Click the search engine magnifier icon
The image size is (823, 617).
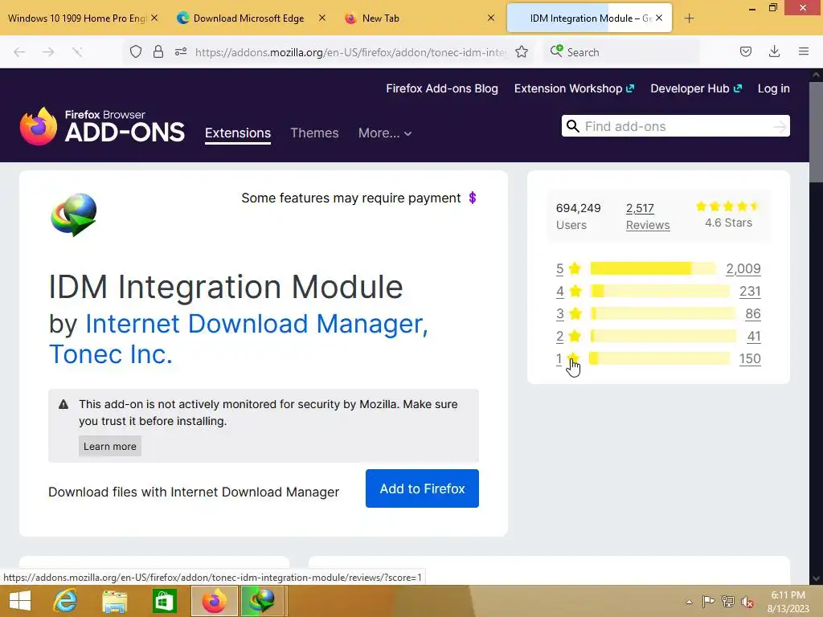click(556, 51)
